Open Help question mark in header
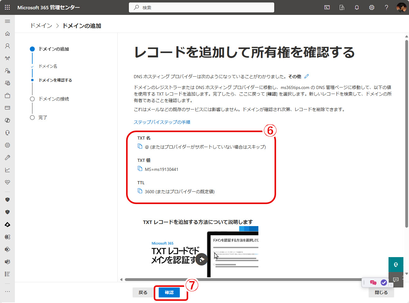The height and width of the screenshot is (303, 409). 387,7
